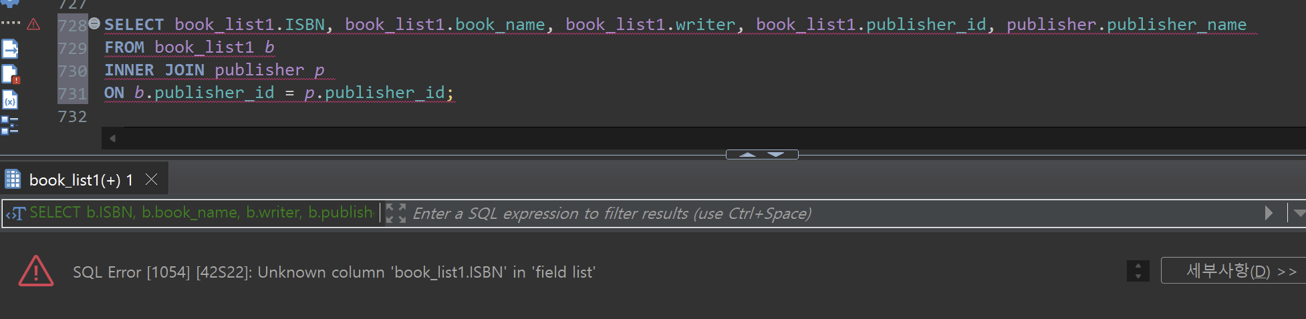Click the red warning marker beside line 728
This screenshot has height=319, width=1306.
(x=33, y=25)
